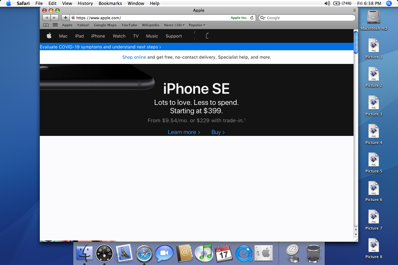Expand the Popular bookmarks folder
This screenshot has width=398, height=265.
click(197, 25)
